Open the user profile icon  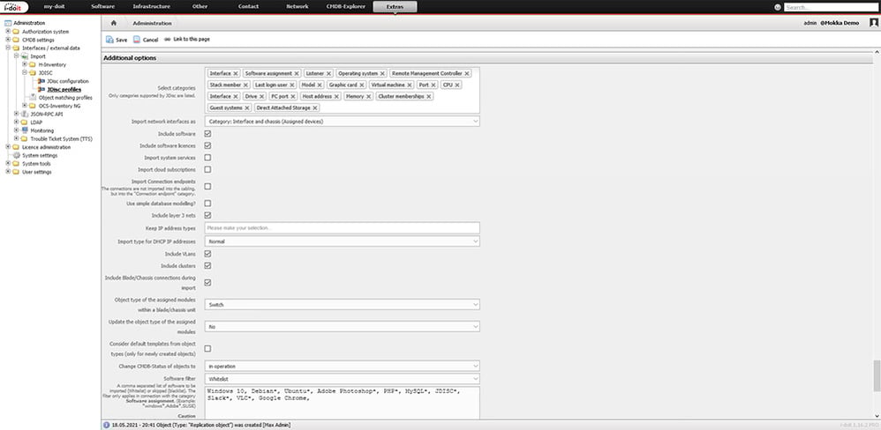(874, 23)
